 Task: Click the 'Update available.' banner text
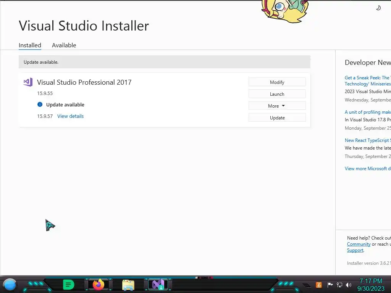click(x=41, y=62)
